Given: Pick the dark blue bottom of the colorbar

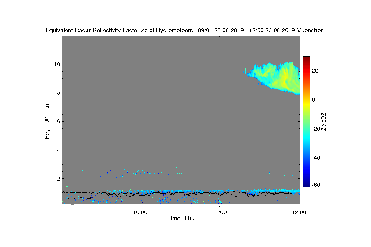Looking at the screenshot, I should coord(306,185).
